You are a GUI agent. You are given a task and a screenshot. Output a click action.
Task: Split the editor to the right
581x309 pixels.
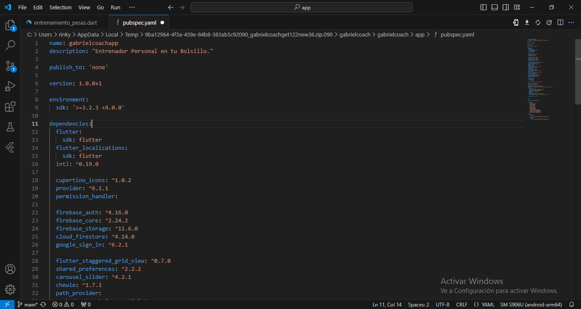click(560, 22)
